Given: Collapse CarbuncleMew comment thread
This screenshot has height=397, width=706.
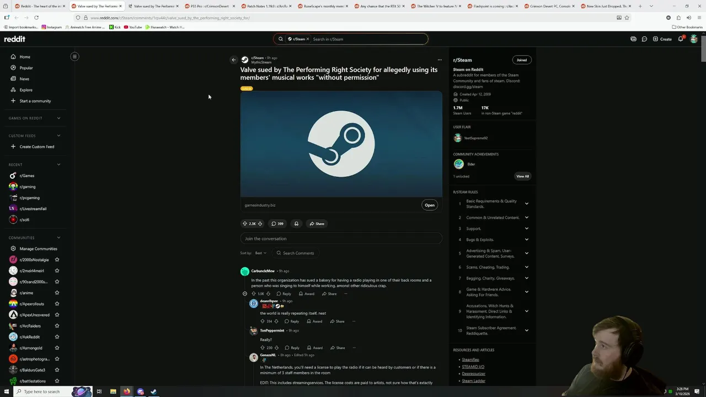Looking at the screenshot, I should point(245,294).
